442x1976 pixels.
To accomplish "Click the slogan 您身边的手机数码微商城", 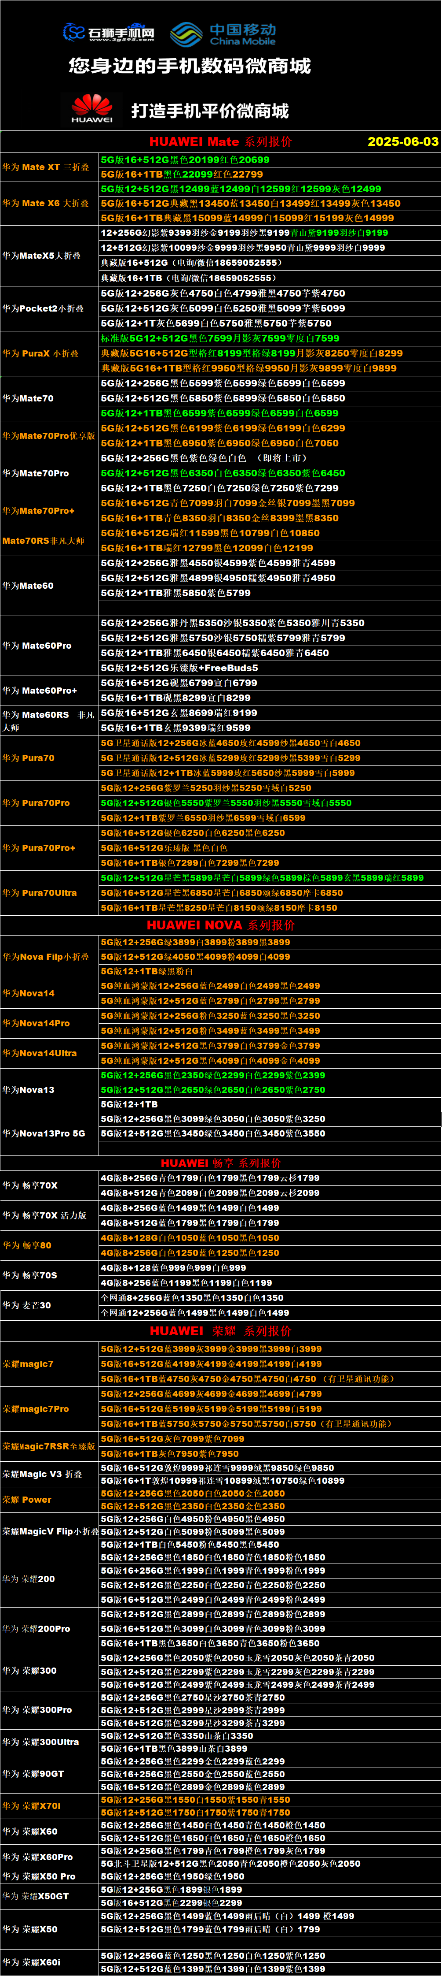I will pos(189,66).
